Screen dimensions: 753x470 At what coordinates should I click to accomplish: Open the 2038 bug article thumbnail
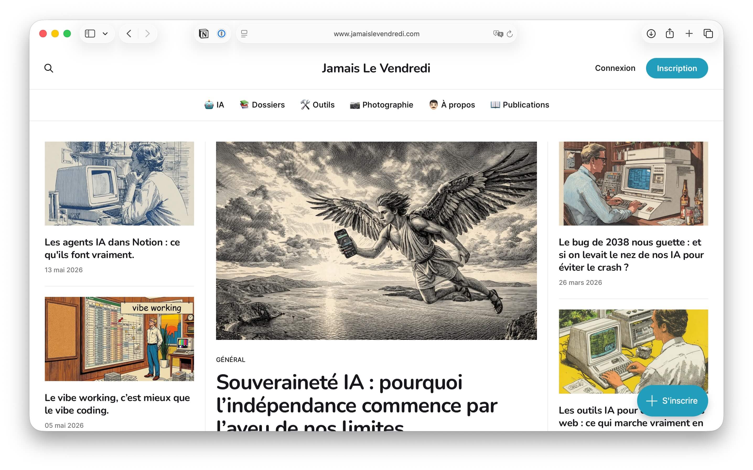point(633,184)
